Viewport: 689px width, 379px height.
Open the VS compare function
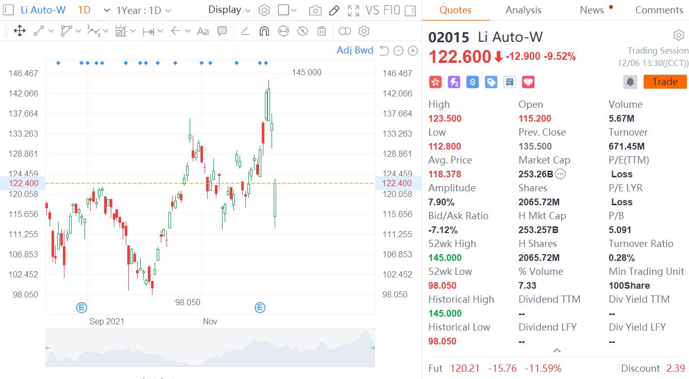point(372,10)
